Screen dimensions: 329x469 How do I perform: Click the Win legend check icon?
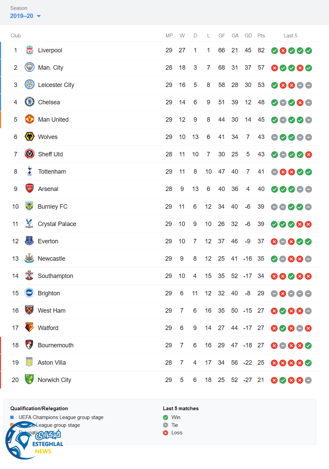[x=166, y=417]
